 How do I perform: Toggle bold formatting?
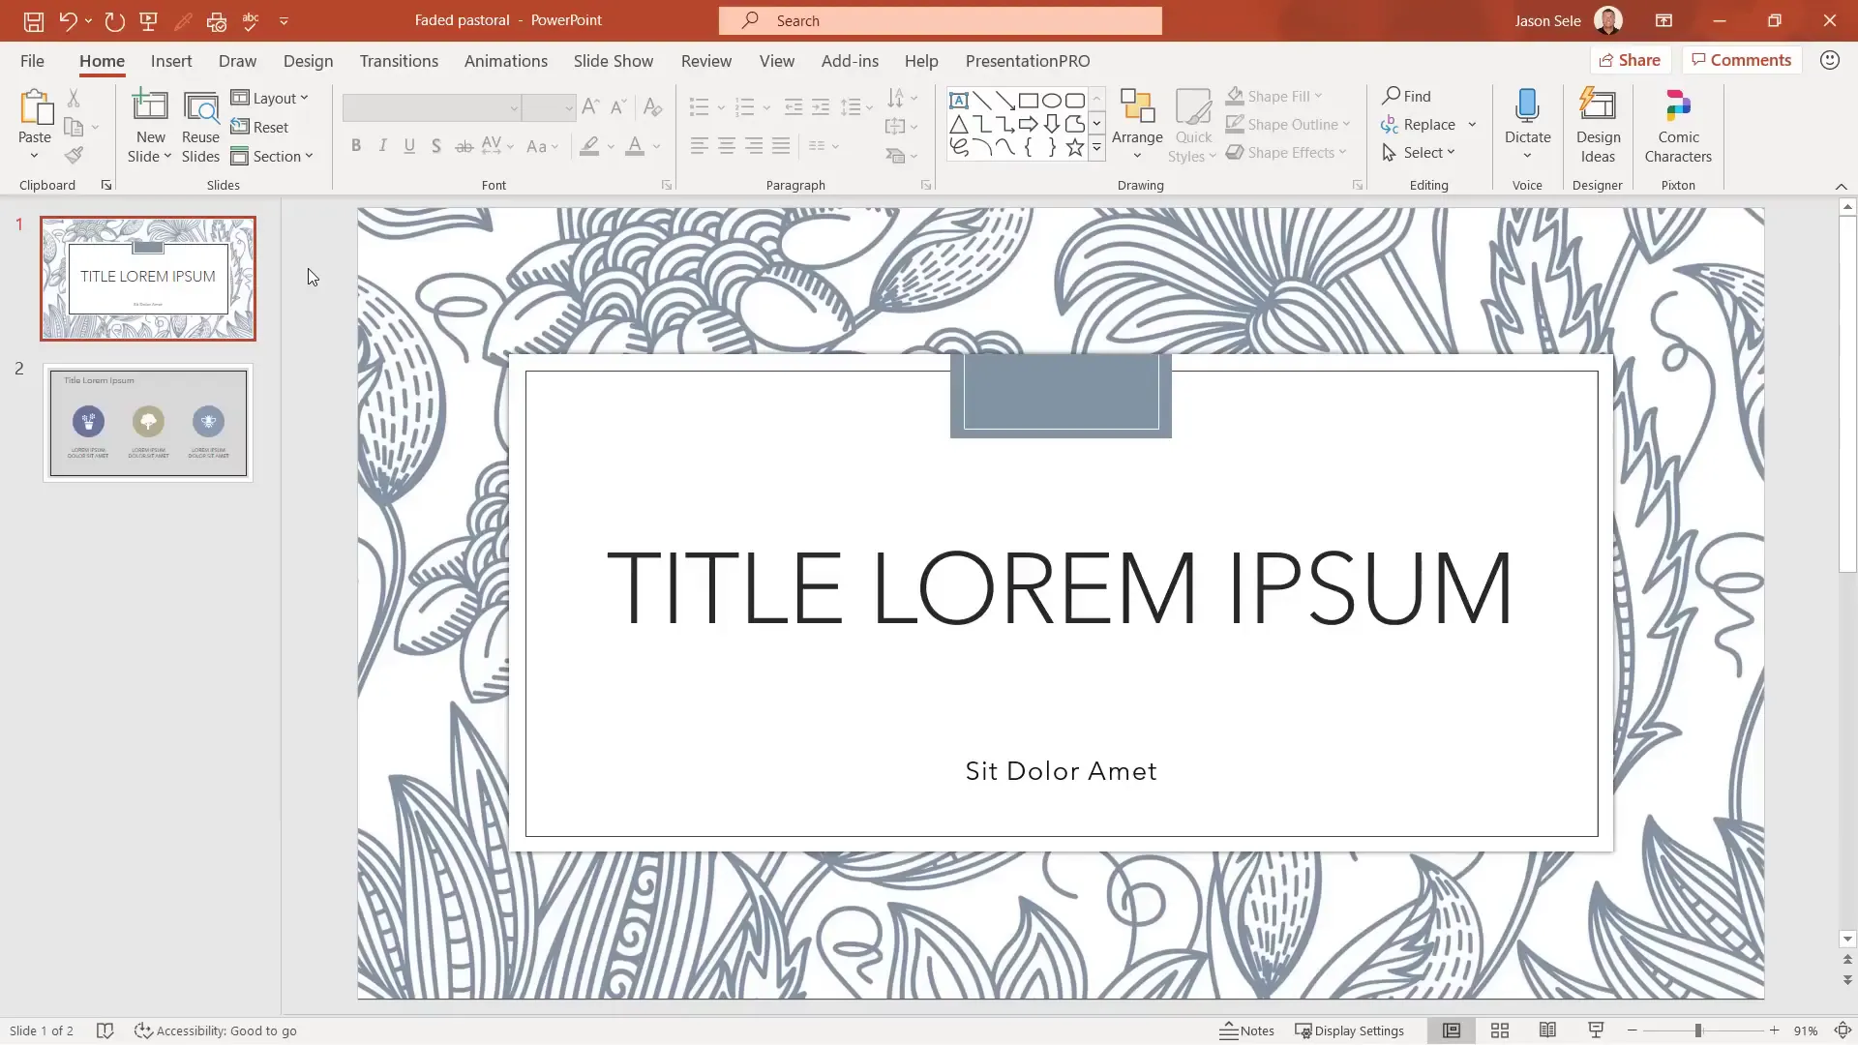(x=356, y=145)
